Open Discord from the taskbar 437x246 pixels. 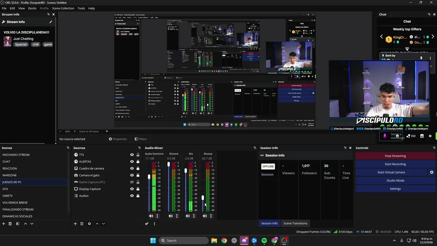244,241
